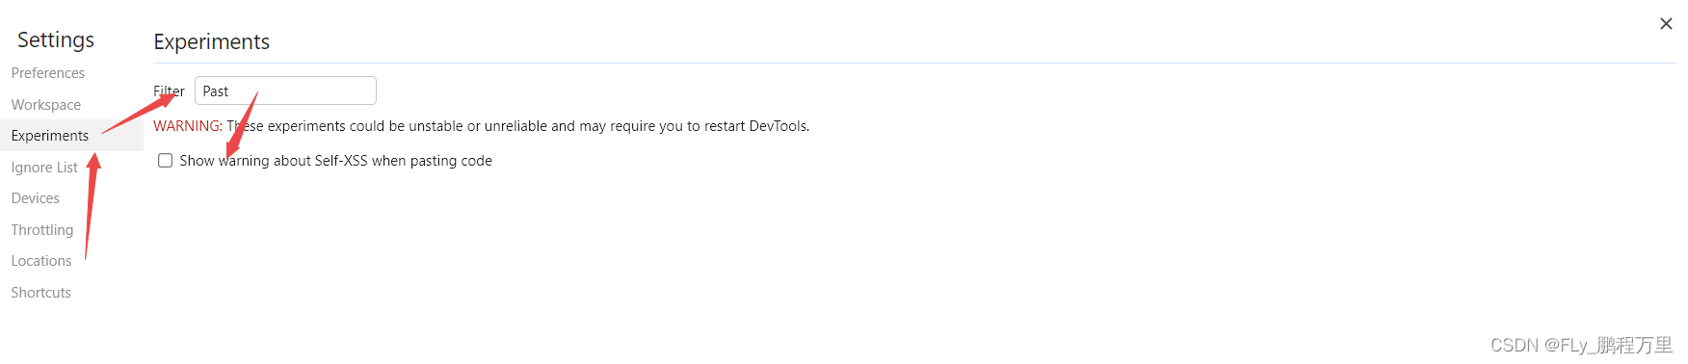Go to the Devices settings tab
This screenshot has width=1688, height=364.
click(36, 198)
